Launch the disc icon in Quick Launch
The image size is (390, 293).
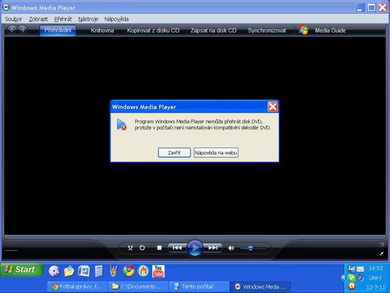click(54, 271)
